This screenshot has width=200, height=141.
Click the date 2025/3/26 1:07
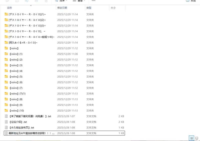coord(66,116)
